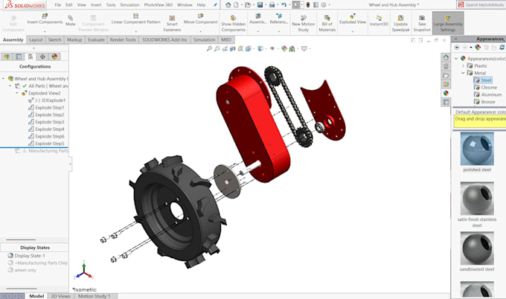Viewport: 506px width, 299px height.
Task: Switch to the 3D Views tab
Action: coord(60,296)
